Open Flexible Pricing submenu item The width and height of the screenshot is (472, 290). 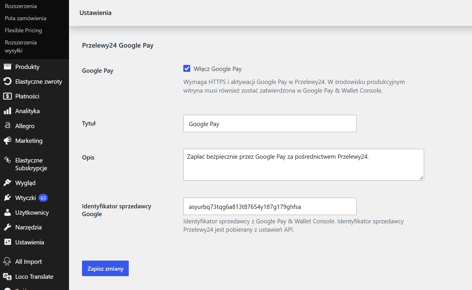tap(23, 30)
